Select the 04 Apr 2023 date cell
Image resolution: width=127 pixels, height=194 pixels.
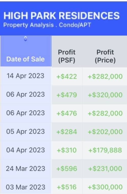click(25, 150)
